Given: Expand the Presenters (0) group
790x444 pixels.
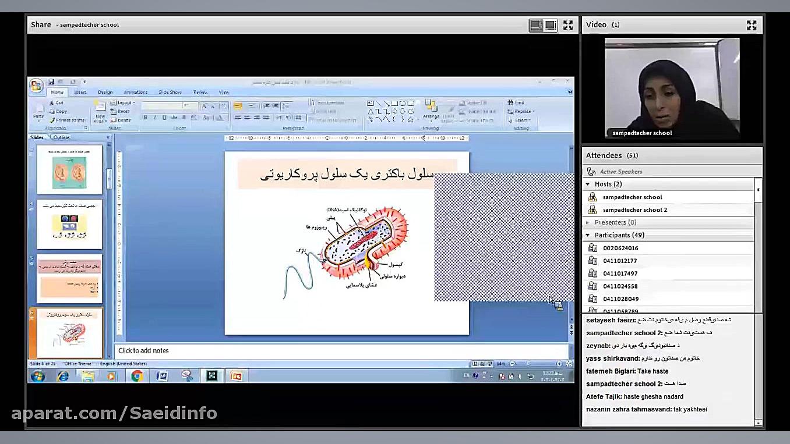Looking at the screenshot, I should coord(587,222).
